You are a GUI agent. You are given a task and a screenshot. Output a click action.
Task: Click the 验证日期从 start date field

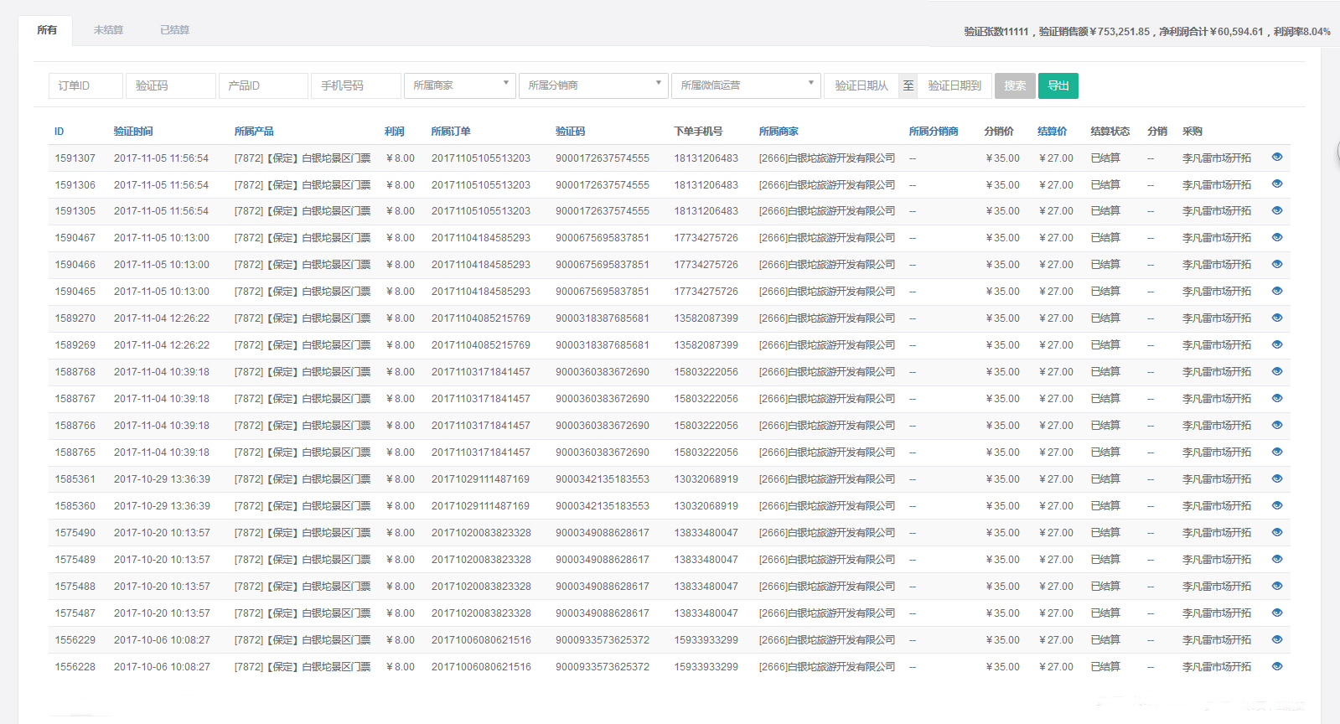pos(861,85)
